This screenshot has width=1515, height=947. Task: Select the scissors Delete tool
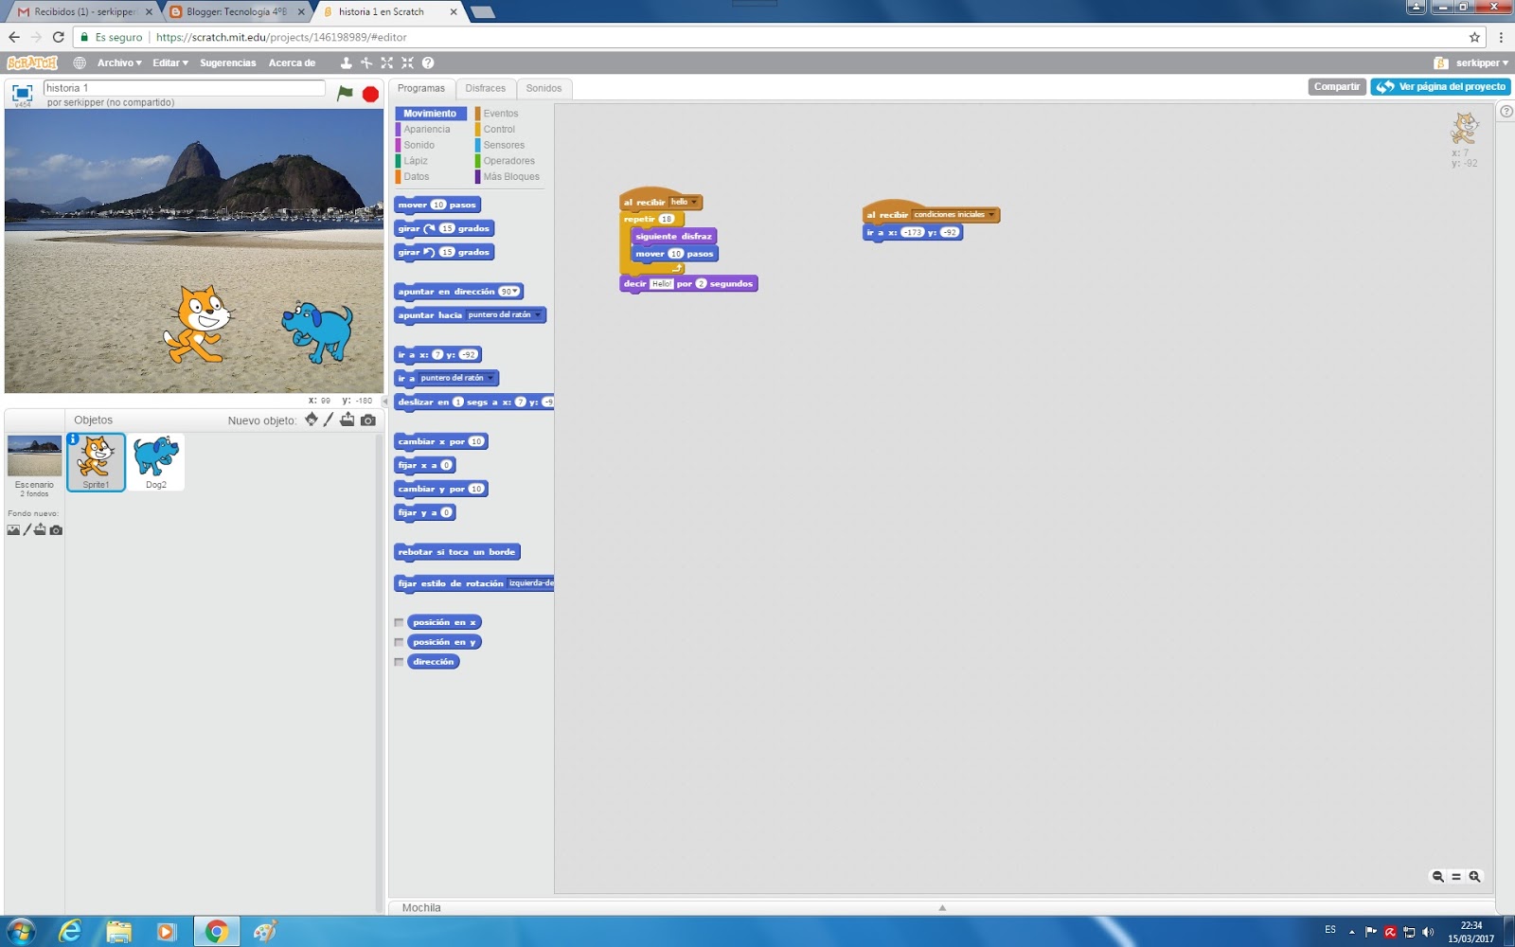[365, 63]
